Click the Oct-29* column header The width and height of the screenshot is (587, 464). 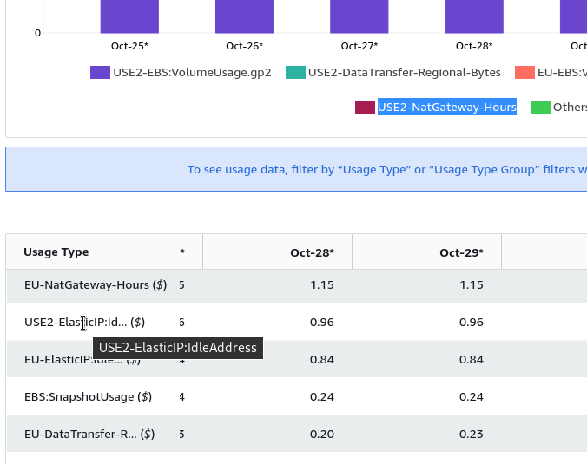[x=461, y=252]
